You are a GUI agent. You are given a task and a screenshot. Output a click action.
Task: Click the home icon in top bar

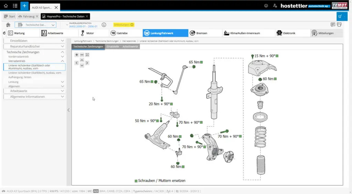[x=6, y=6]
